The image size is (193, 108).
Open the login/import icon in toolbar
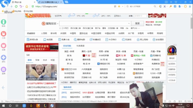click(x=160, y=6)
